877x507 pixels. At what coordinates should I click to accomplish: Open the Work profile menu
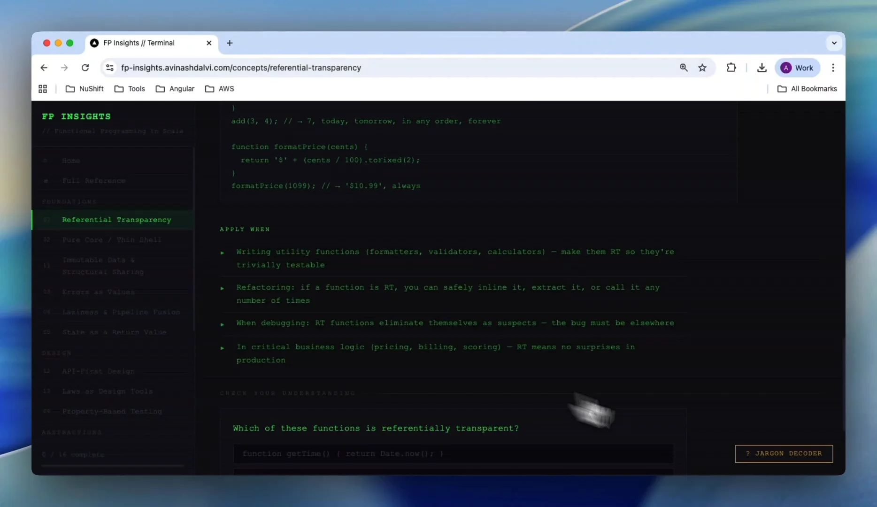click(x=797, y=68)
